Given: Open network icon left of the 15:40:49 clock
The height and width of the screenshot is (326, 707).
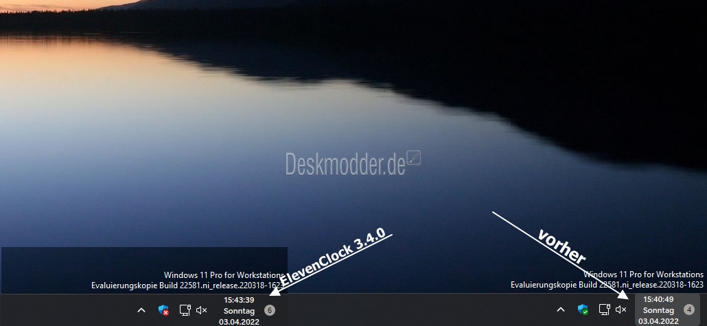Looking at the screenshot, I should [604, 310].
